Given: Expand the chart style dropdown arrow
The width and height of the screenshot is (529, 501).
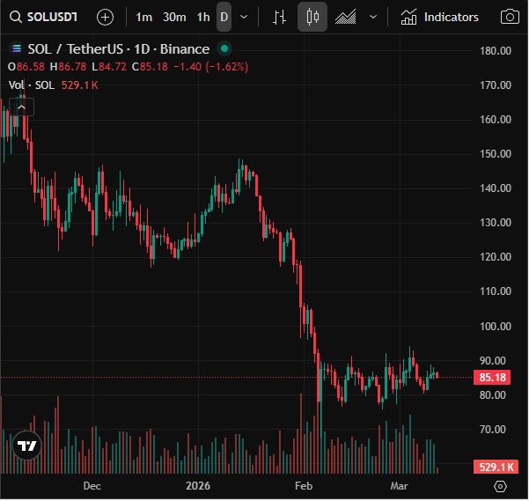Looking at the screenshot, I should click(373, 17).
